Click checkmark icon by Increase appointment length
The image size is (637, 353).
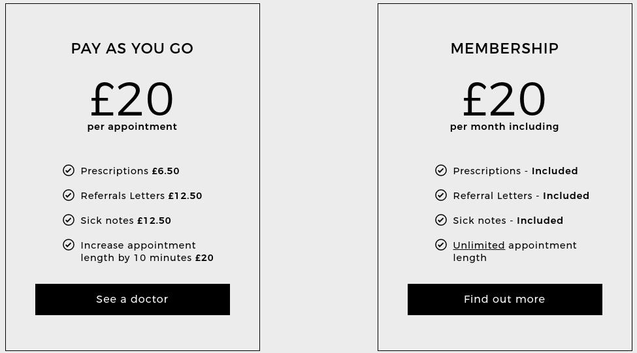click(69, 245)
